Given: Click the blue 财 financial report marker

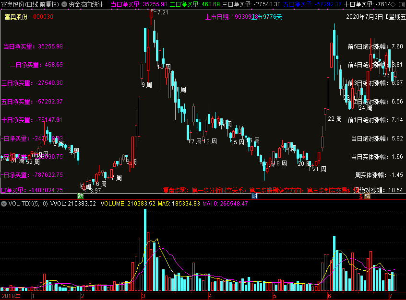Looking at the screenshot, I should click(254, 196).
